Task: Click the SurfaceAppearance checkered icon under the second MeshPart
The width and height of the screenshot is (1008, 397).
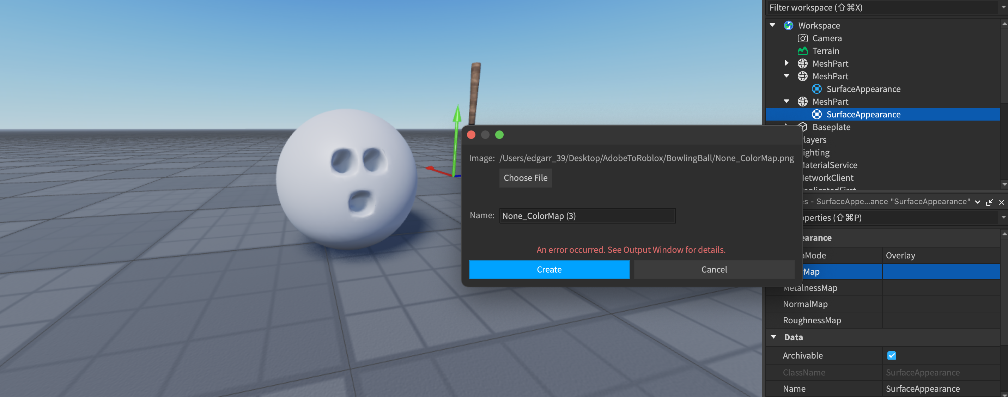Action: click(817, 89)
